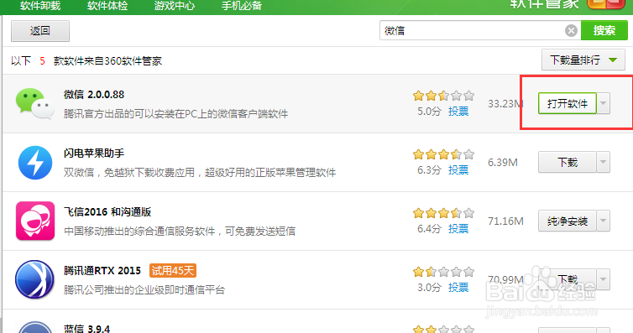Expand the arrow beside 腾讯通RTX 下载 button
This screenshot has height=333, width=633.
click(x=603, y=279)
